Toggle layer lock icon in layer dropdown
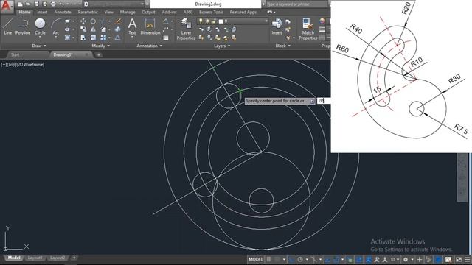The image size is (472, 265). [x=213, y=21]
